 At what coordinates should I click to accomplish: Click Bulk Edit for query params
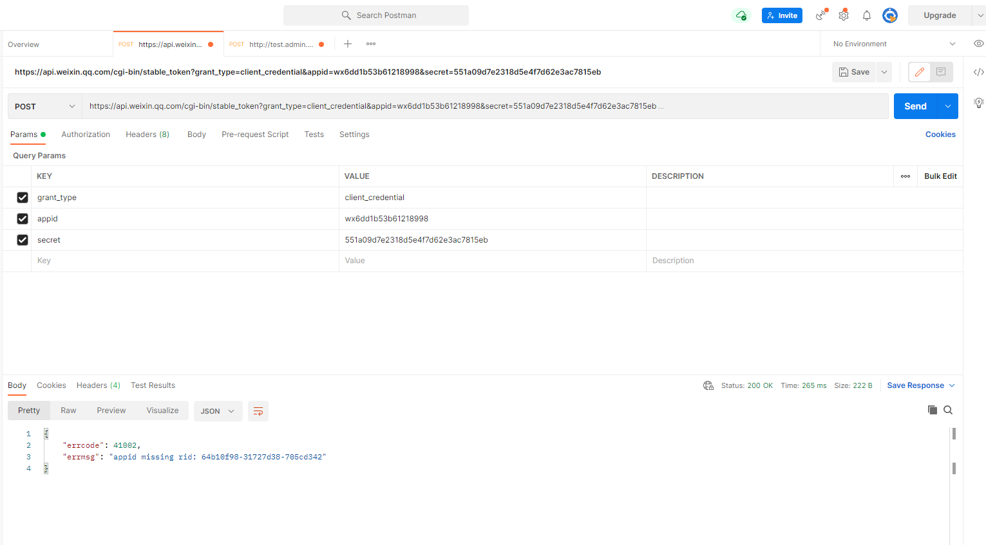pyautogui.click(x=940, y=176)
